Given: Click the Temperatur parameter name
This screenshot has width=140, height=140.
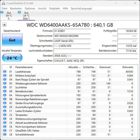Looking at the screenshot, I should coord(21,115).
